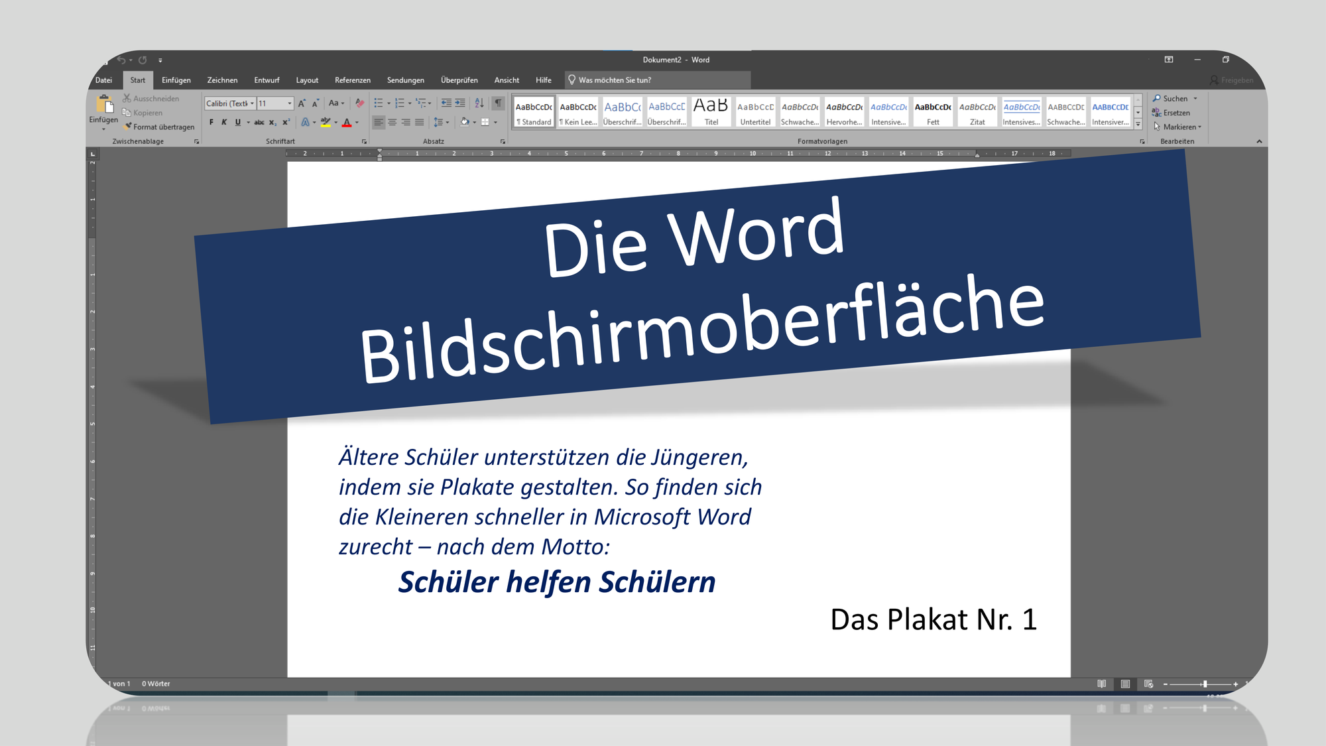Open the Markieren dropdown
1326x746 pixels.
(x=1177, y=127)
